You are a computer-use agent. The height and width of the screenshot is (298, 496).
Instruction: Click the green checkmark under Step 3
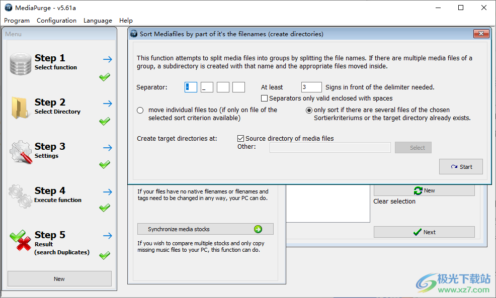pos(105,164)
